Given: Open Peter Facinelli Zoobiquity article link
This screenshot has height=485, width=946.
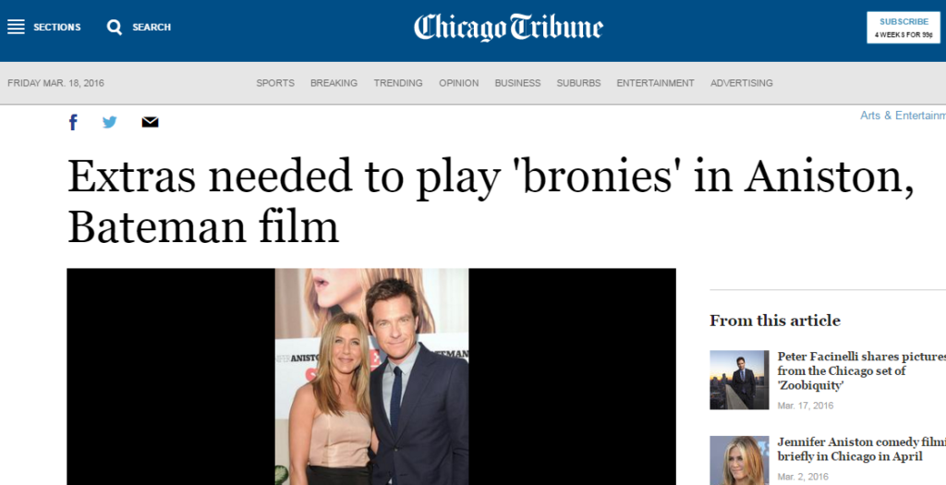Looking at the screenshot, I should coord(862,371).
